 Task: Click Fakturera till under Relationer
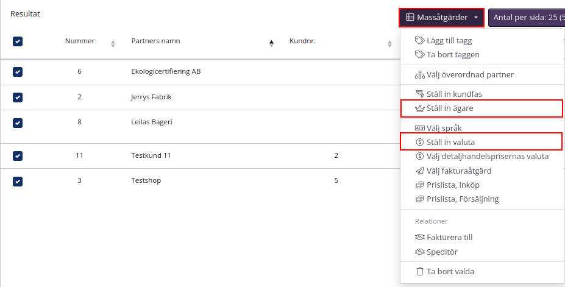point(449,238)
